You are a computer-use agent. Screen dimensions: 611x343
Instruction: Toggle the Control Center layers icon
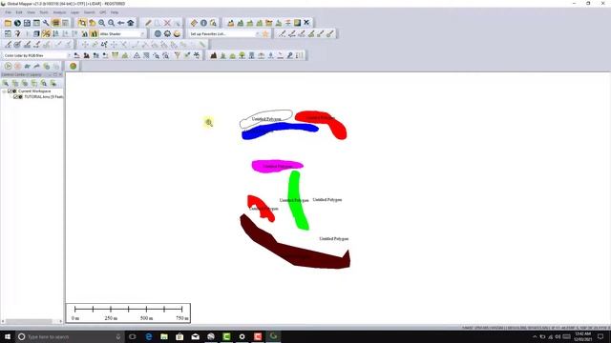pos(55,23)
